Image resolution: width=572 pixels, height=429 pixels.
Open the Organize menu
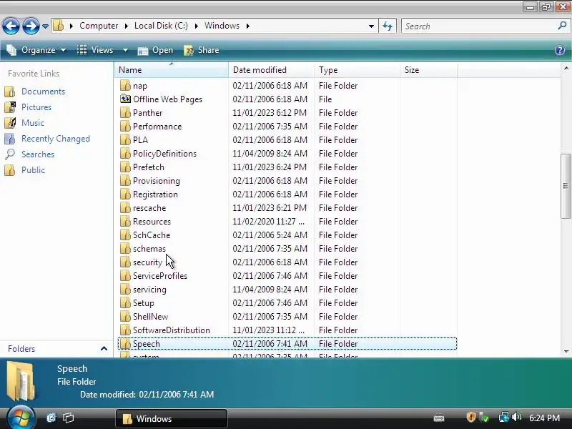(36, 50)
